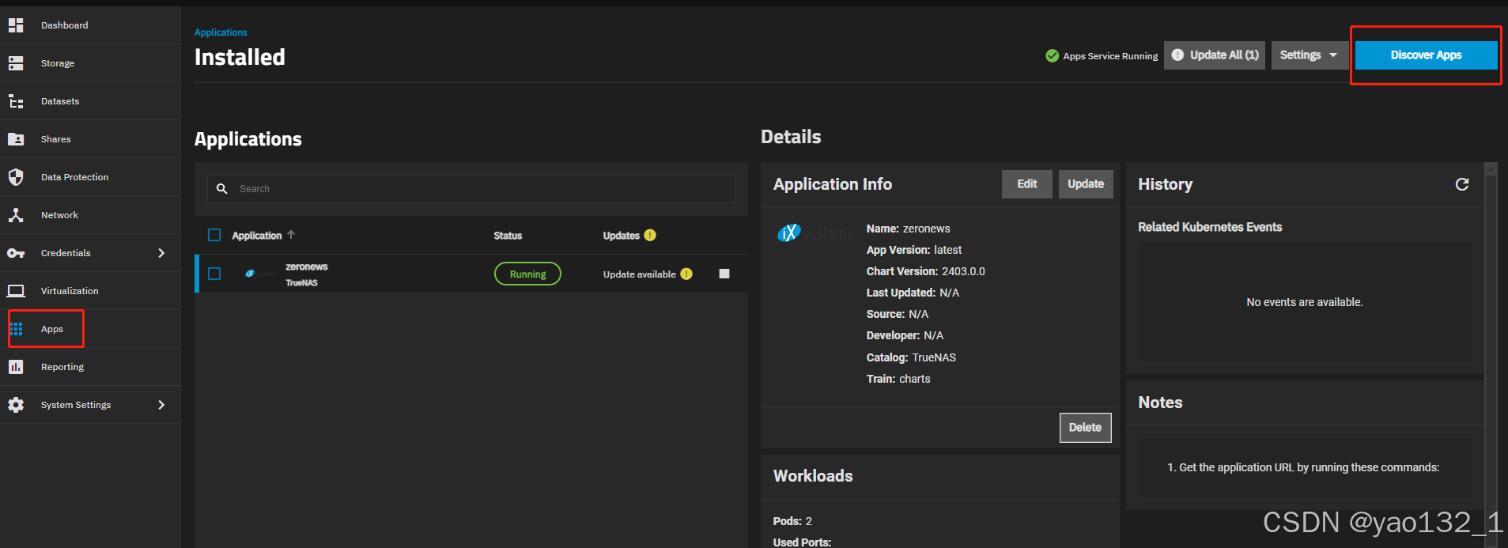Edit the zeronews application
1508x548 pixels.
coord(1027,184)
